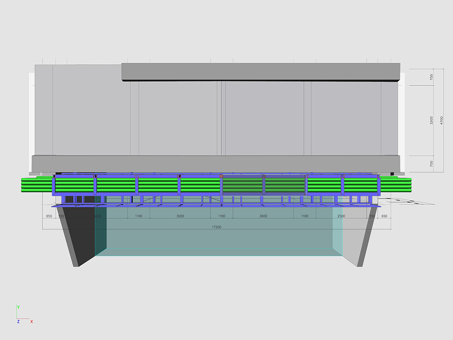Click the leftmost 1100 dimension label
This screenshot has width=453, height=340.
(138, 216)
